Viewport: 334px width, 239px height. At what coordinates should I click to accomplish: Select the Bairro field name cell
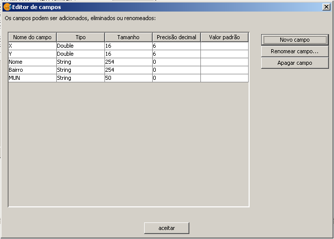32,70
